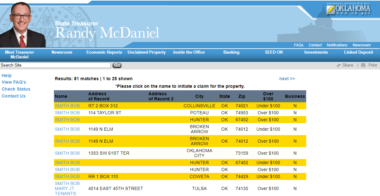Click the Check Status sidebar link
Screen dimensions: 380x196
(x=16, y=89)
